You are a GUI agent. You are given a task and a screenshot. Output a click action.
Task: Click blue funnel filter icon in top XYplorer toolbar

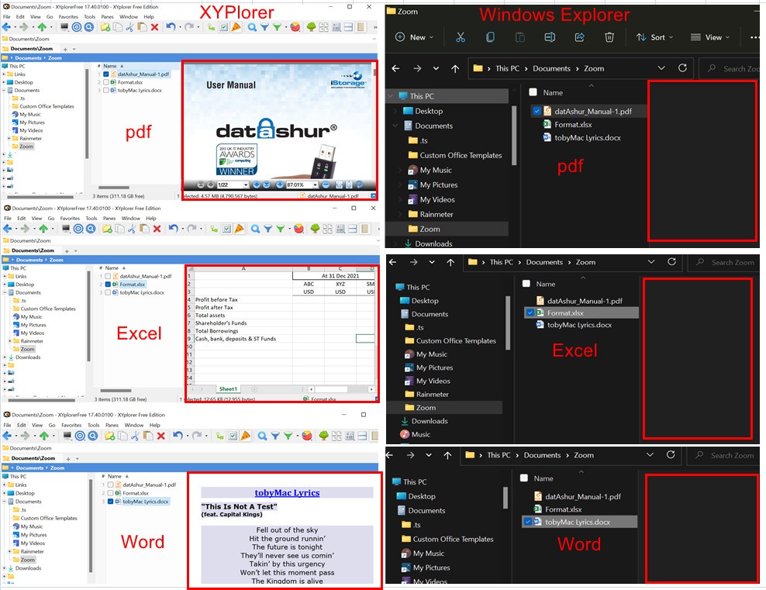(x=264, y=27)
